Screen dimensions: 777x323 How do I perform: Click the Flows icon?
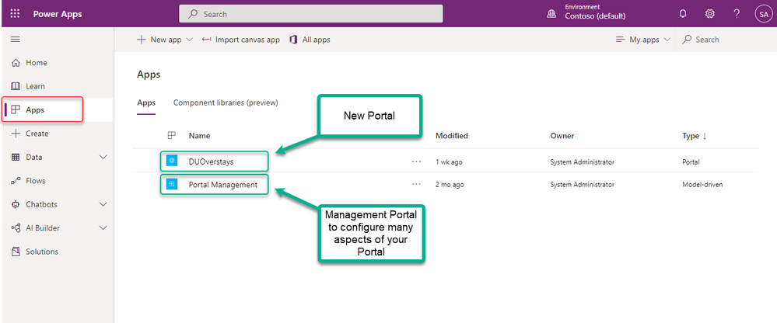[16, 181]
